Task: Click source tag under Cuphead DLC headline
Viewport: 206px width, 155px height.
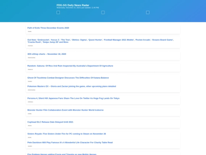Action: [x=30, y=126]
